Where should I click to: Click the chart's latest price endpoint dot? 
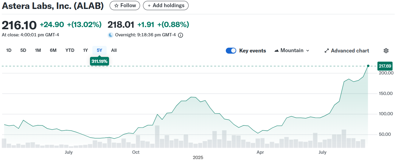(x=368, y=66)
